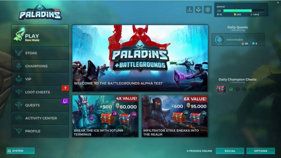This screenshot has width=281, height=158.
Task: Open the Social panel
Action: (230, 151)
